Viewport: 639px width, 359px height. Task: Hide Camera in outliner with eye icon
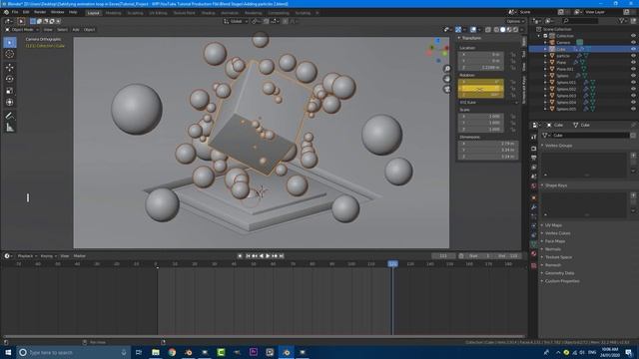tap(633, 42)
